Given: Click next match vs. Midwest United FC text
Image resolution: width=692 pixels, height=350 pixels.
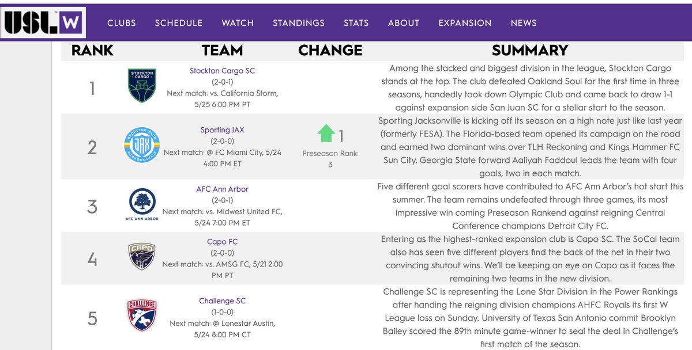Looking at the screenshot, I should point(222,217).
